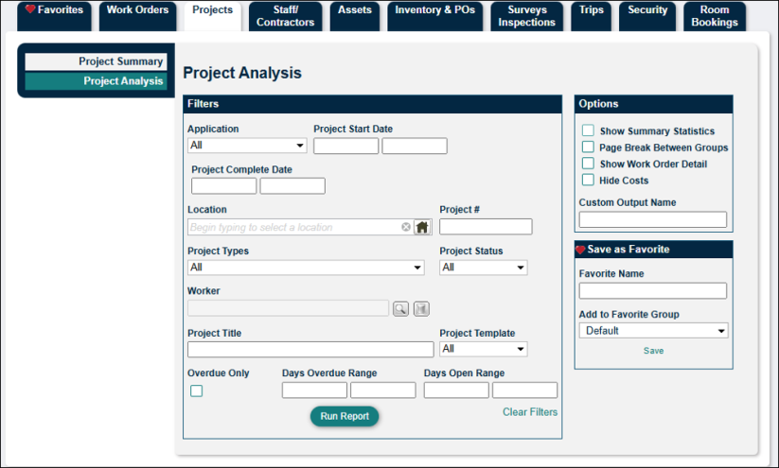The image size is (779, 468).
Task: Click the Favorite Name input field
Action: click(653, 291)
